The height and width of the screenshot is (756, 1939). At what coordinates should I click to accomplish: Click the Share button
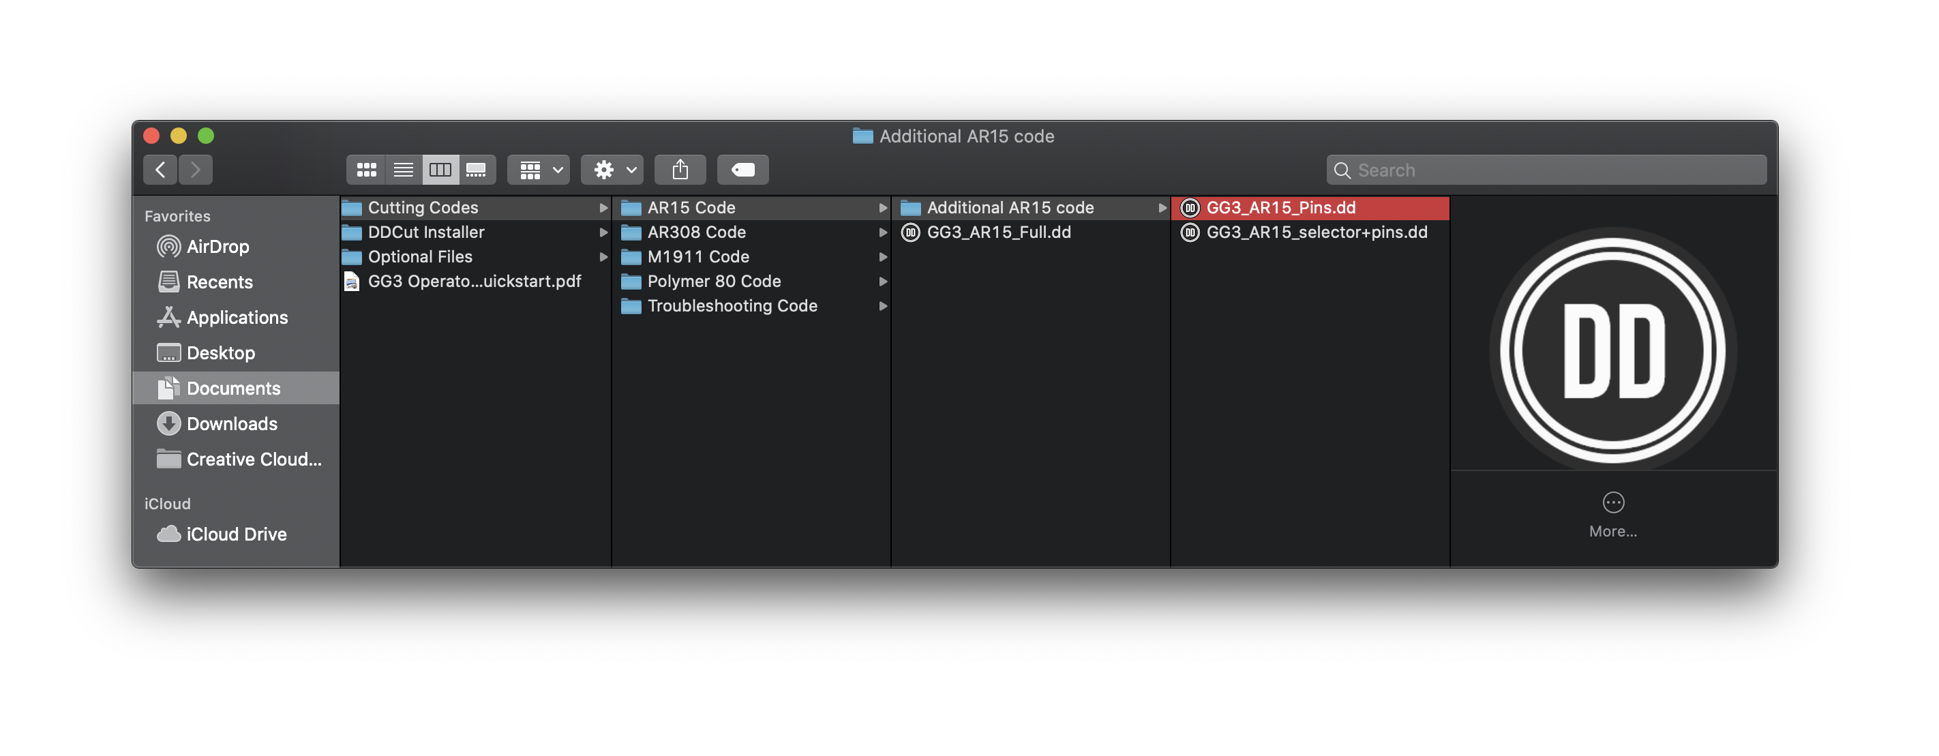point(680,170)
